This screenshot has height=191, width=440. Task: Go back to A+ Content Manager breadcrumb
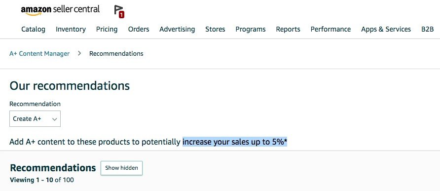click(39, 53)
